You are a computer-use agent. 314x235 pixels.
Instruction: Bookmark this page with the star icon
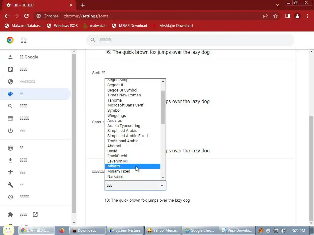(275, 16)
